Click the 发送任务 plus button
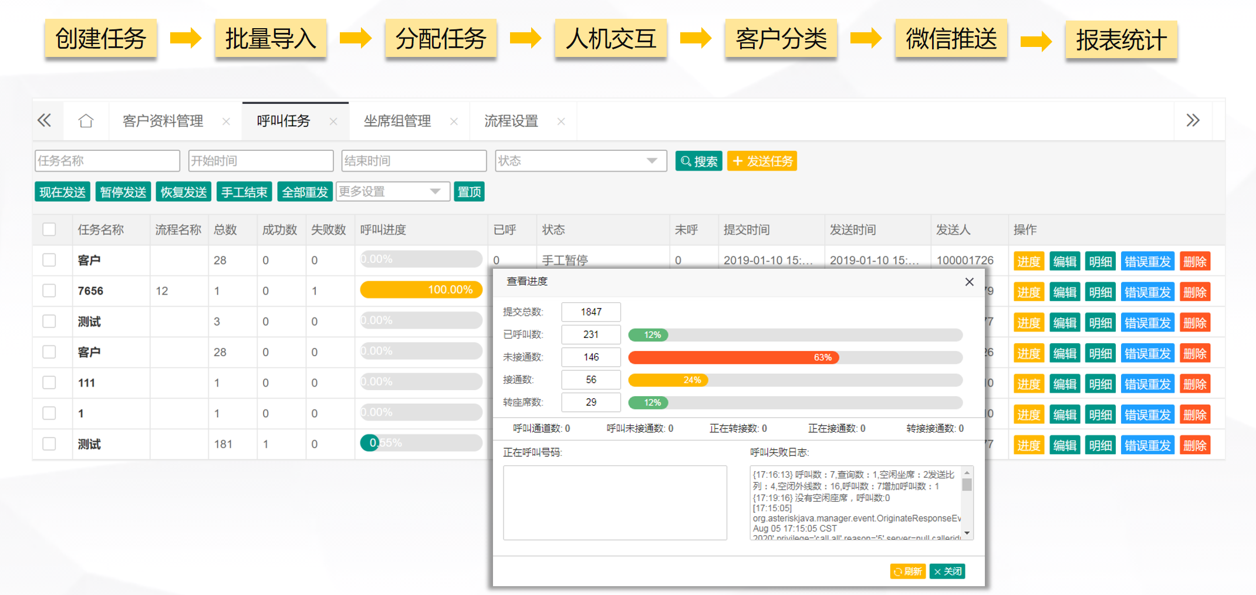Screen dimensions: 1256x595 (x=762, y=161)
